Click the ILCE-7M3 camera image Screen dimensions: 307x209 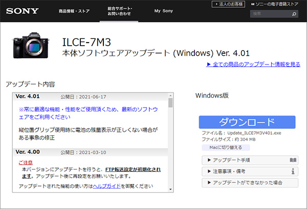pos(31,45)
